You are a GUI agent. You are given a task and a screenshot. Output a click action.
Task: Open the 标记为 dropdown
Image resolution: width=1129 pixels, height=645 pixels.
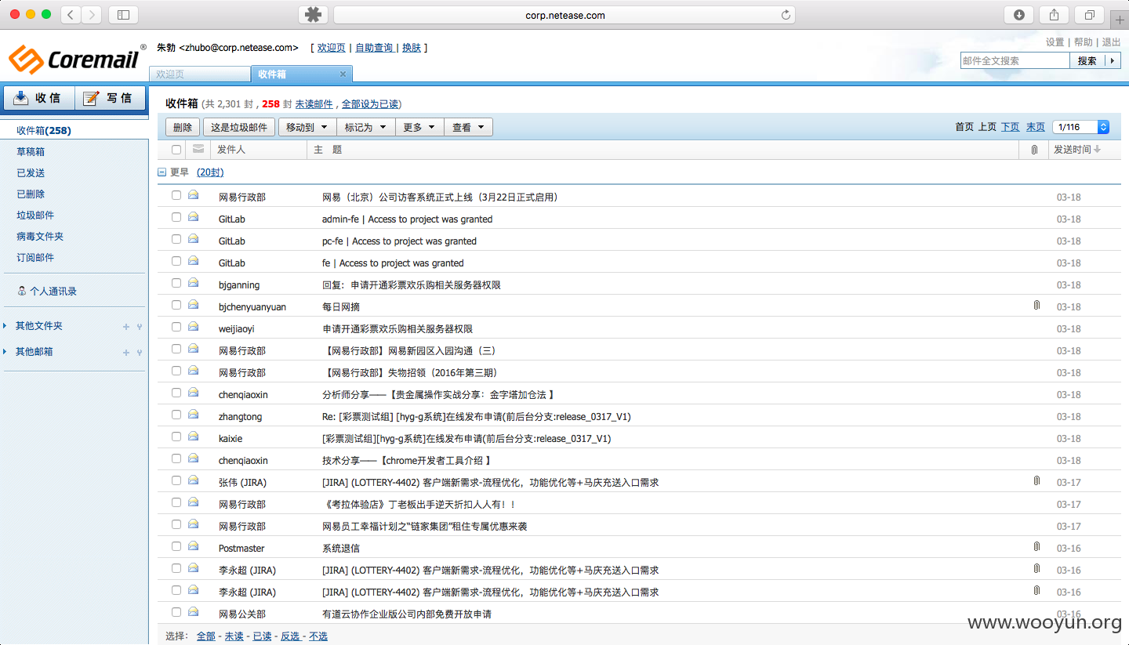(x=365, y=127)
